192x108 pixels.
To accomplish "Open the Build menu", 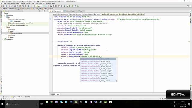I will coord(33,3).
